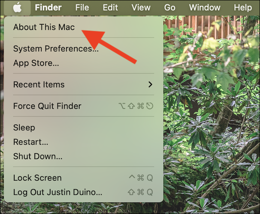Open the Help menu
260x214 pixels.
[x=242, y=7]
